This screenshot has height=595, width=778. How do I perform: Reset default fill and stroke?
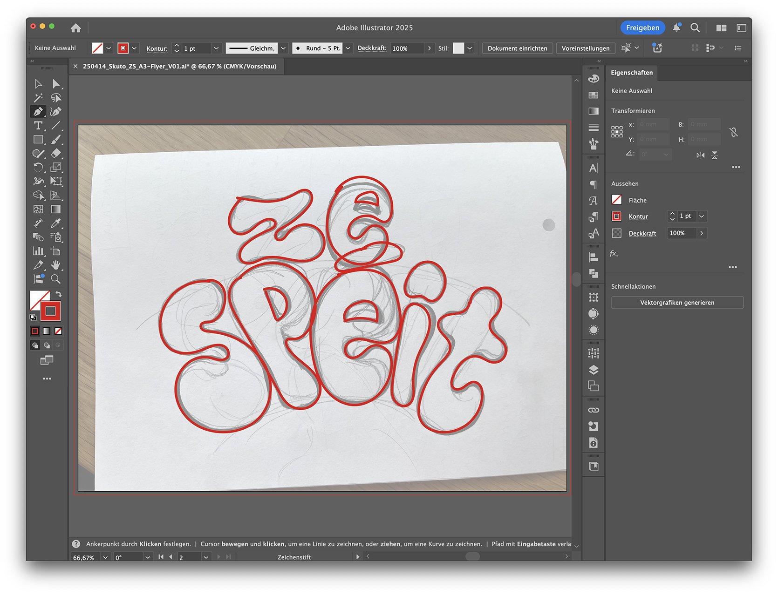pyautogui.click(x=33, y=318)
